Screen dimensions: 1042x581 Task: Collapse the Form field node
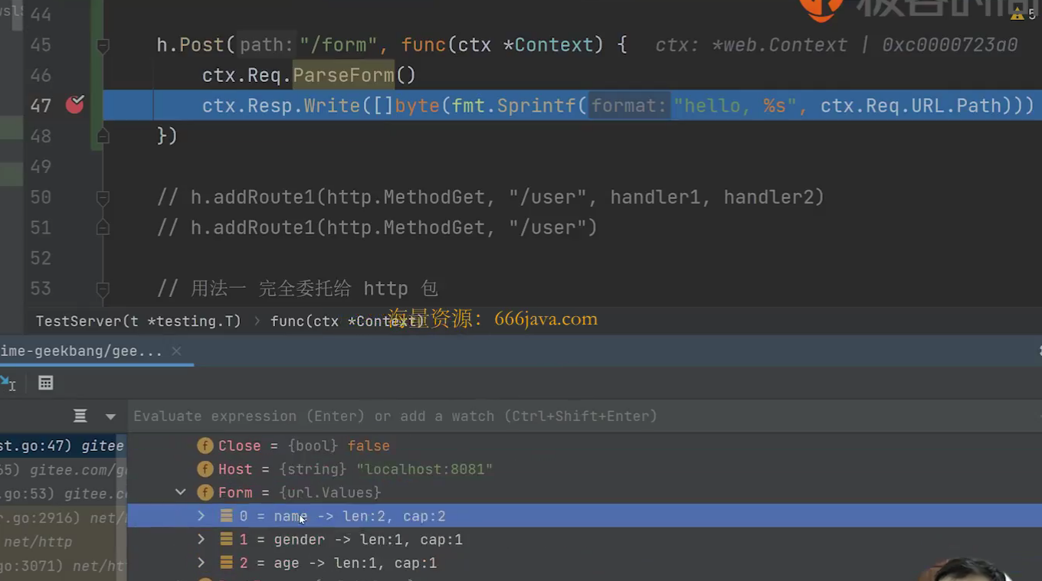[x=181, y=492]
